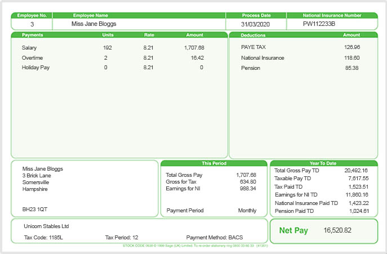
Task: Click the Net Pay label
Action: [293, 230]
